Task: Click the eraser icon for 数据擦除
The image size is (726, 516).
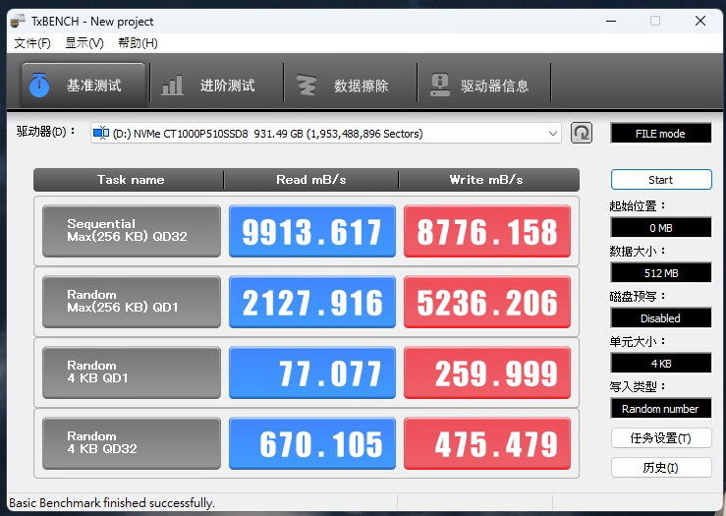Action: [x=307, y=86]
